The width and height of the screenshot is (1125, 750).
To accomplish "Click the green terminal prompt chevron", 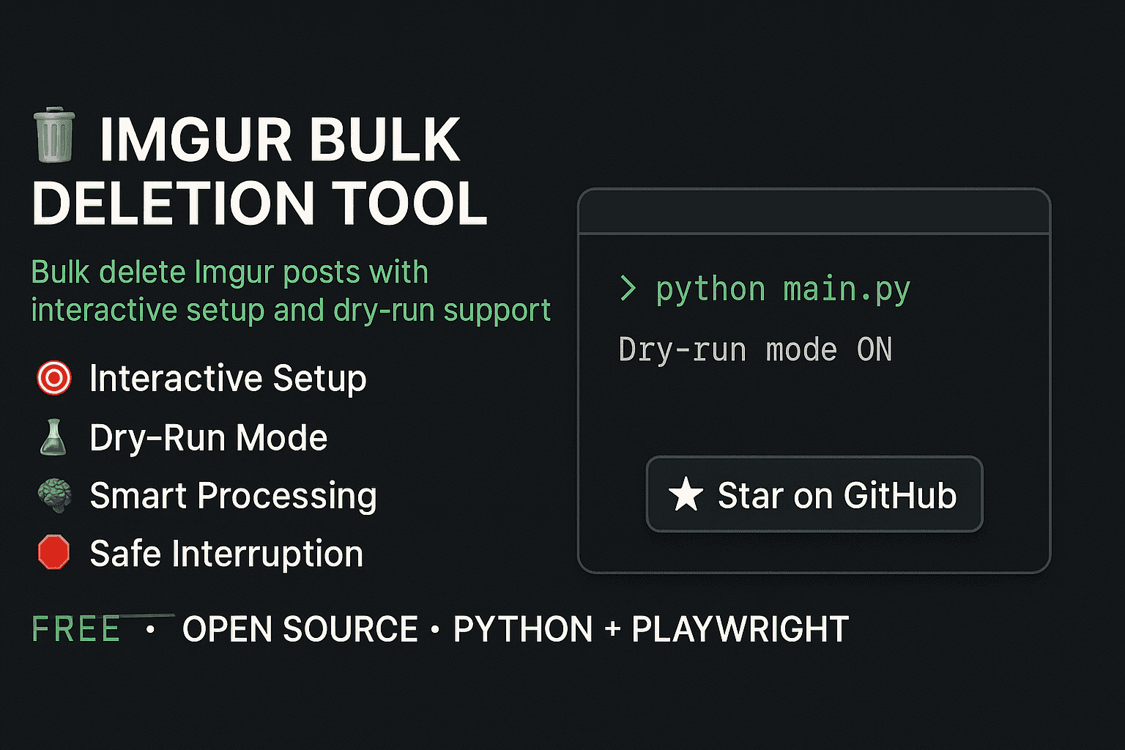I will (628, 289).
